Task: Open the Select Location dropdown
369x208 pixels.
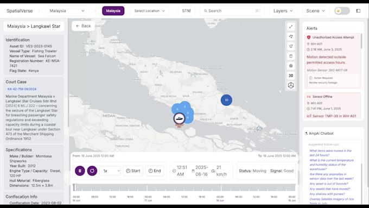Action: (x=149, y=11)
